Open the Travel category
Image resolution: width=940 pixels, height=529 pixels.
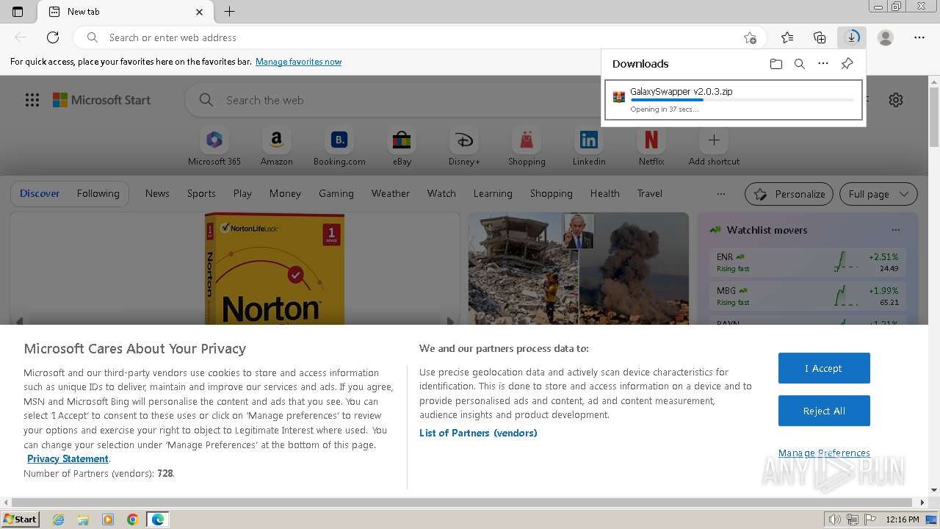tap(650, 193)
